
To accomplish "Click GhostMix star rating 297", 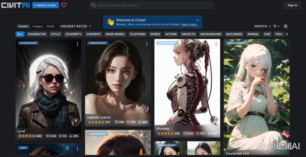I will tap(169, 133).
